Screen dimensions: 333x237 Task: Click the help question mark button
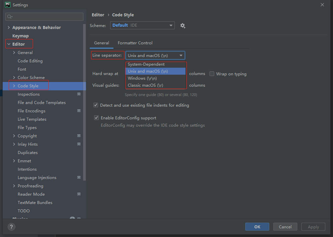pos(11,227)
